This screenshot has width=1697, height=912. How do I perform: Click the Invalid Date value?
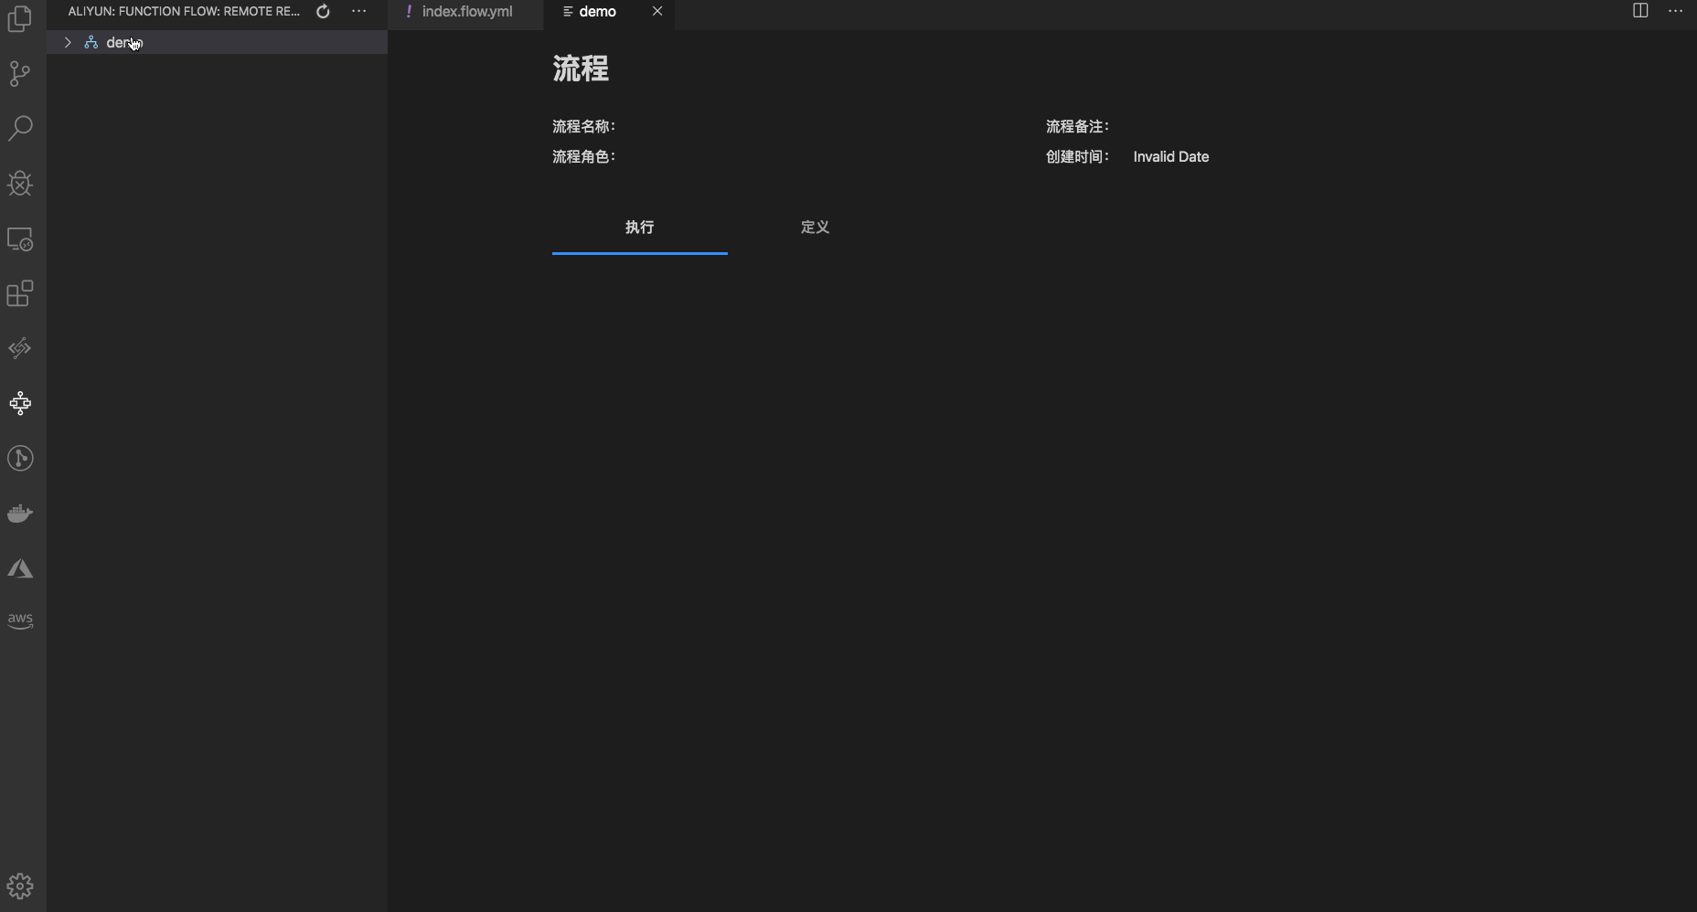[1171, 156]
